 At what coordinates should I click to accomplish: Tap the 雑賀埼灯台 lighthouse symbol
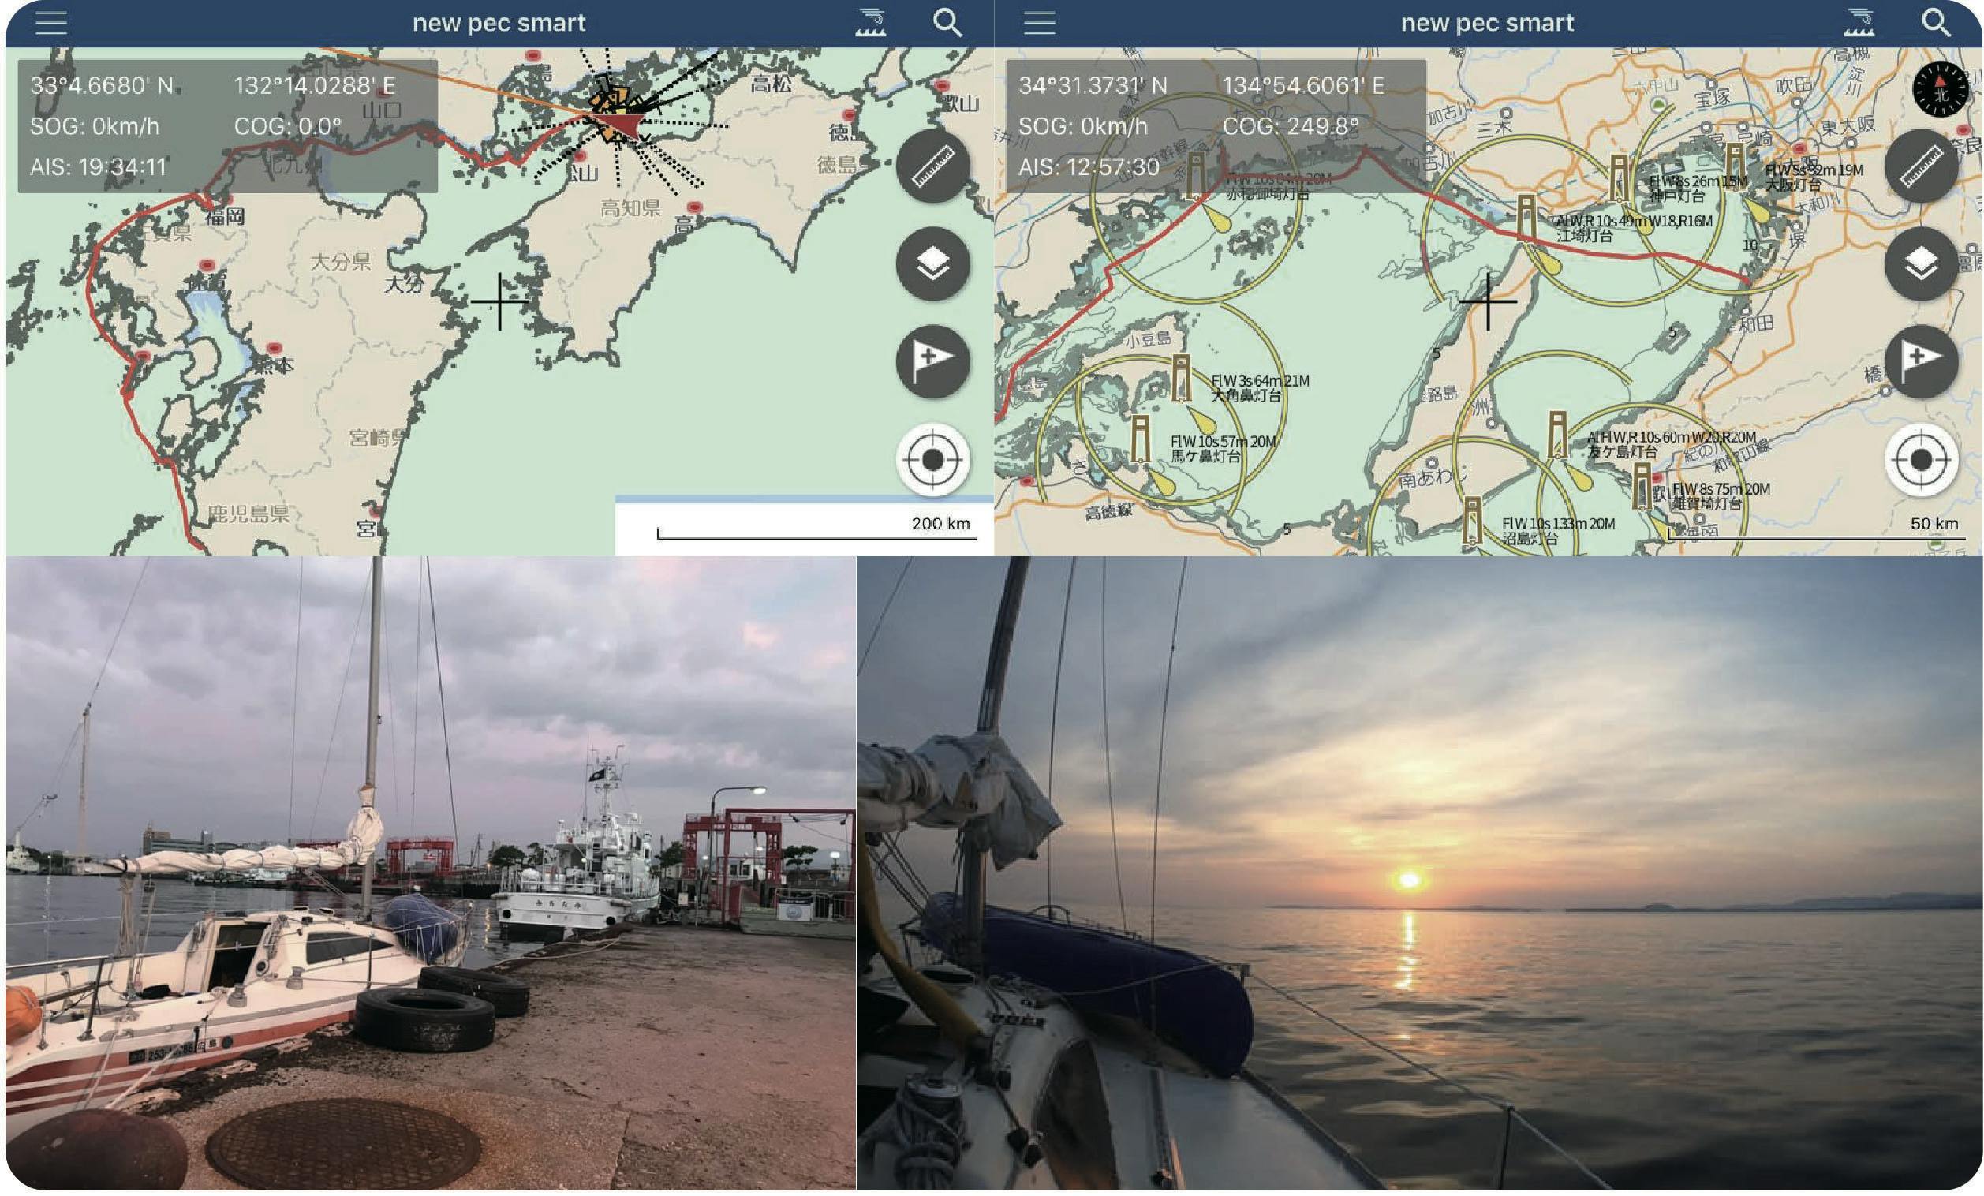pos(1642,486)
